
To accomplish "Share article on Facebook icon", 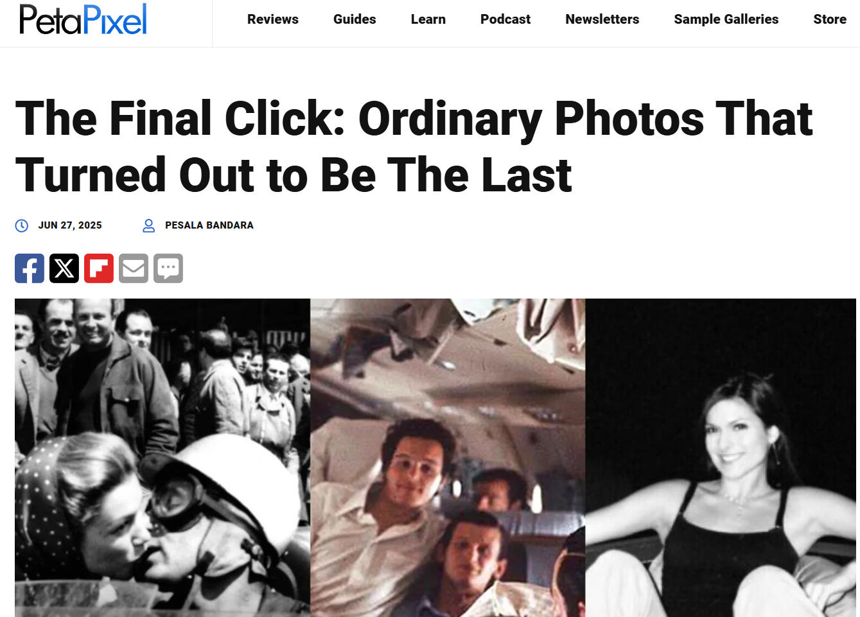I will click(30, 268).
